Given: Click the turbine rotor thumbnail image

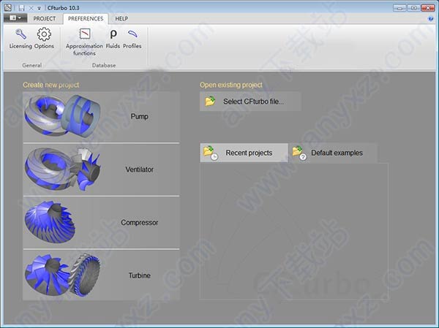Looking at the screenshot, I should 62,275.
